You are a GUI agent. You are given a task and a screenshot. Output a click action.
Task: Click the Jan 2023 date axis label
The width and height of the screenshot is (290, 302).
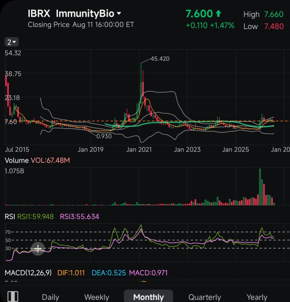[187, 149]
